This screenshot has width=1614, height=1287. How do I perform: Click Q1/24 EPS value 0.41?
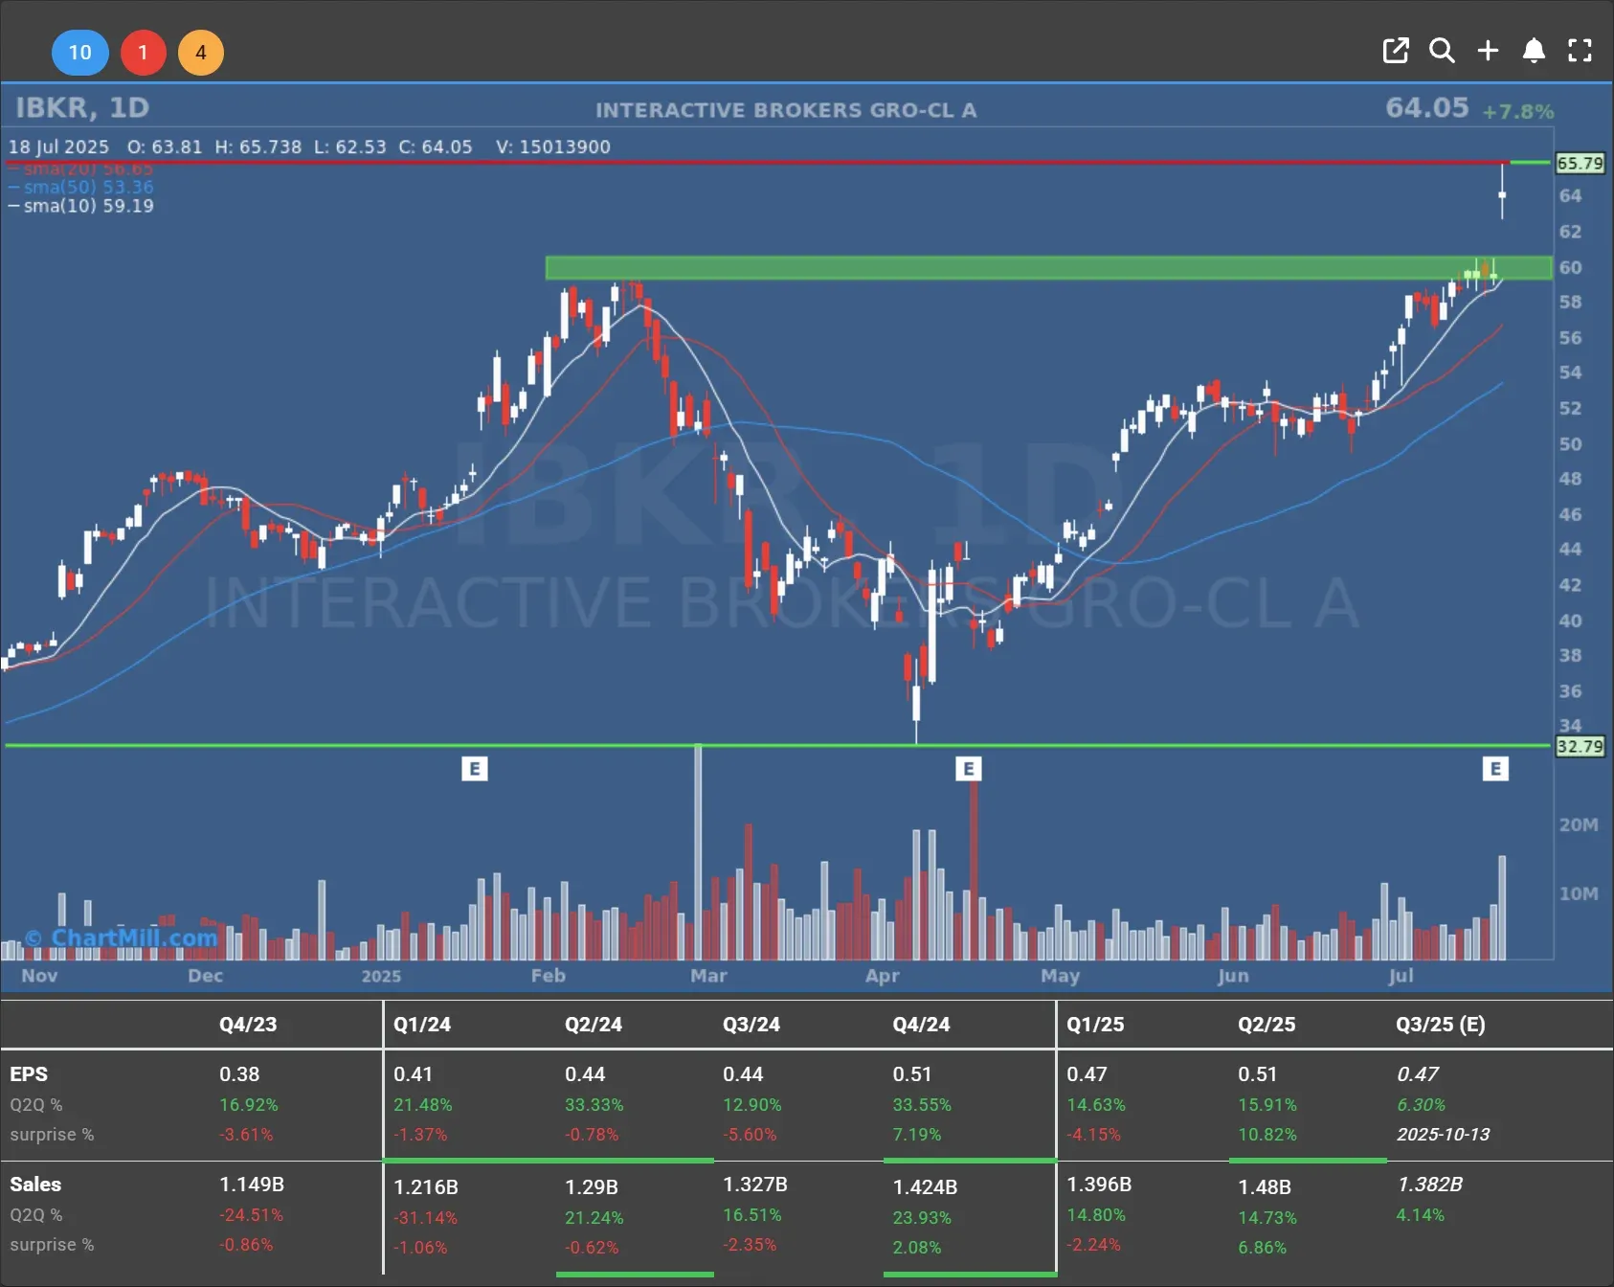pos(414,1074)
